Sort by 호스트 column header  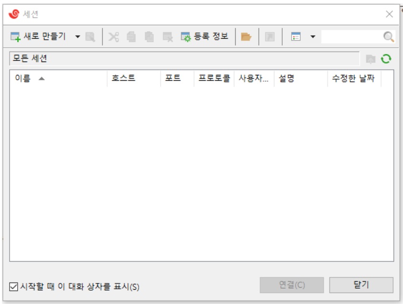[134, 78]
